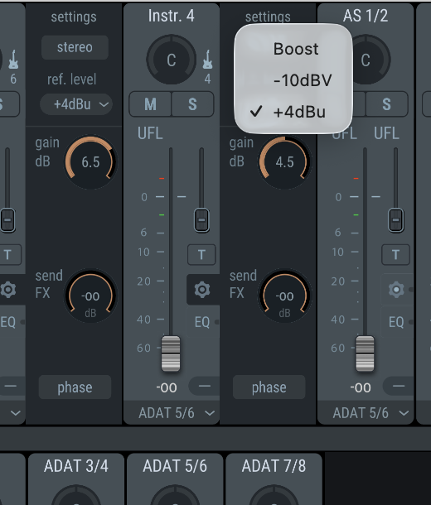The image size is (431, 505).
Task: Select the ADAT 7/8 output channel
Action: click(274, 466)
